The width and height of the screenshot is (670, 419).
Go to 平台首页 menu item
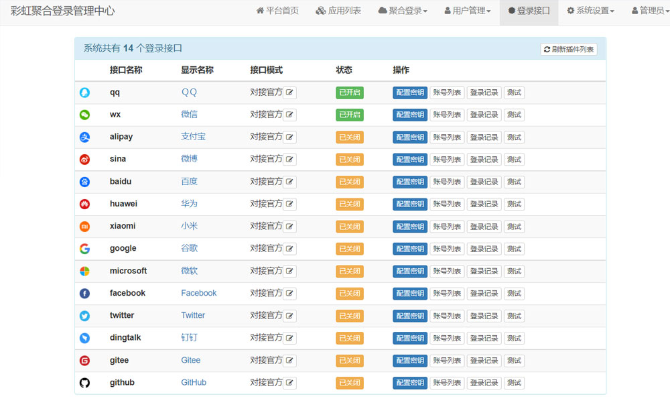tap(277, 11)
